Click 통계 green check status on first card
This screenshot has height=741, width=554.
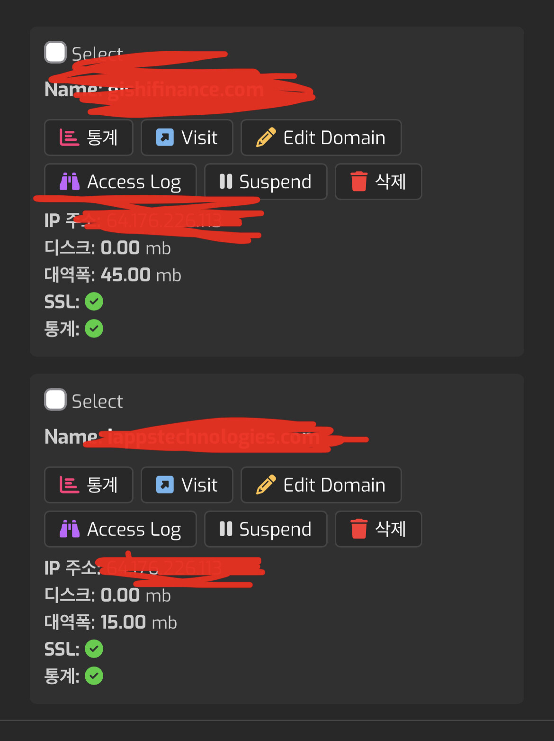click(94, 329)
